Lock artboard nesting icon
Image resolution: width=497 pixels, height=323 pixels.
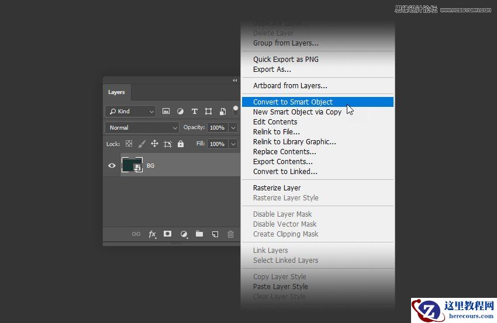(168, 144)
